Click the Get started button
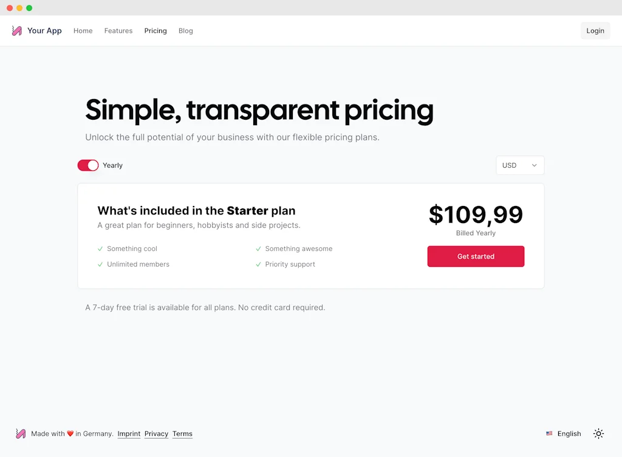Screen dimensions: 622x457 pyautogui.click(x=476, y=256)
